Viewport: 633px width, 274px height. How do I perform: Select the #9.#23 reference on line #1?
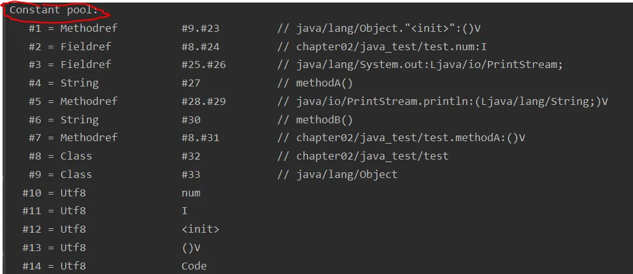coord(200,29)
